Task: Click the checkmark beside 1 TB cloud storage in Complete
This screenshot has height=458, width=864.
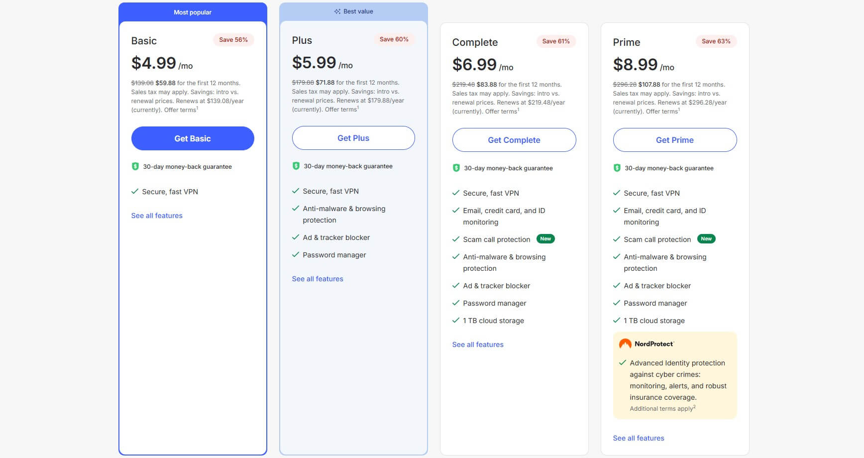Action: (x=455, y=320)
